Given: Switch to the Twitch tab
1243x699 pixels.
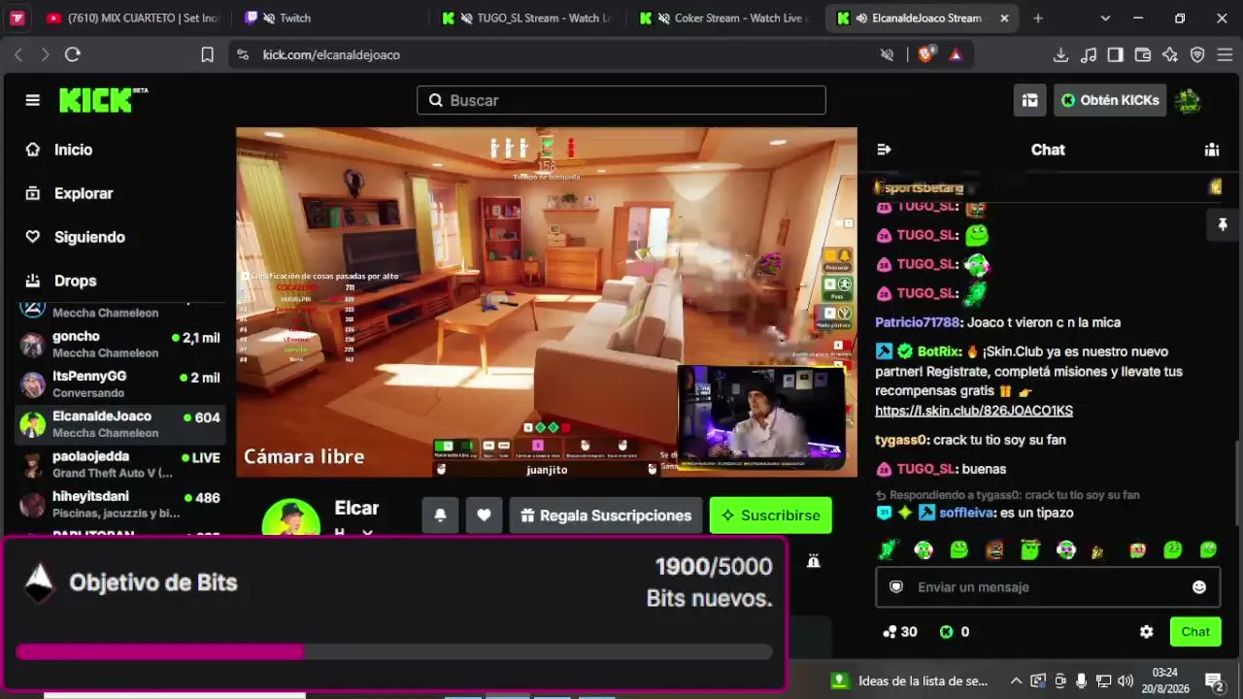Looking at the screenshot, I should [x=327, y=18].
